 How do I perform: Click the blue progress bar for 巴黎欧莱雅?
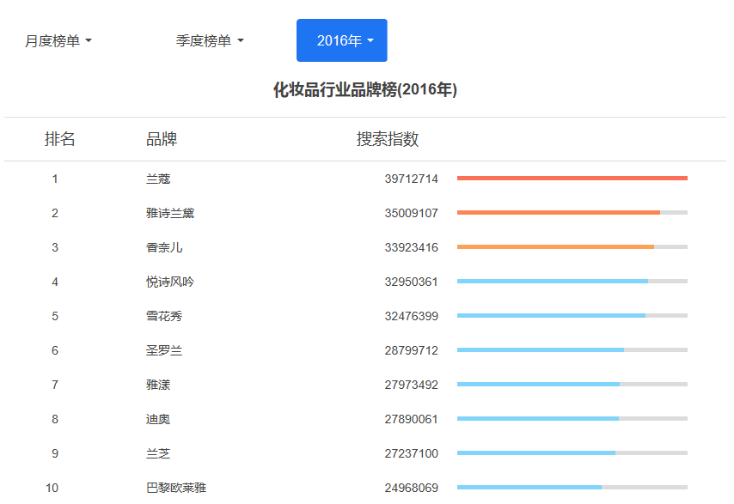[x=529, y=487]
